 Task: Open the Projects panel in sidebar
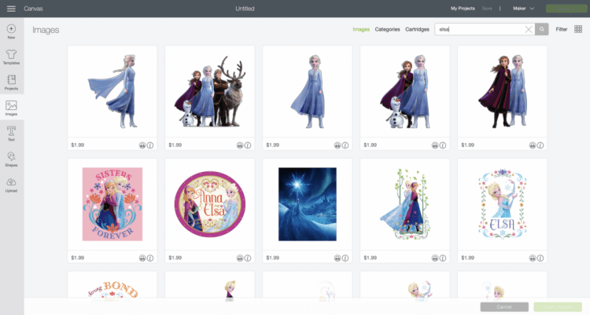(x=11, y=82)
